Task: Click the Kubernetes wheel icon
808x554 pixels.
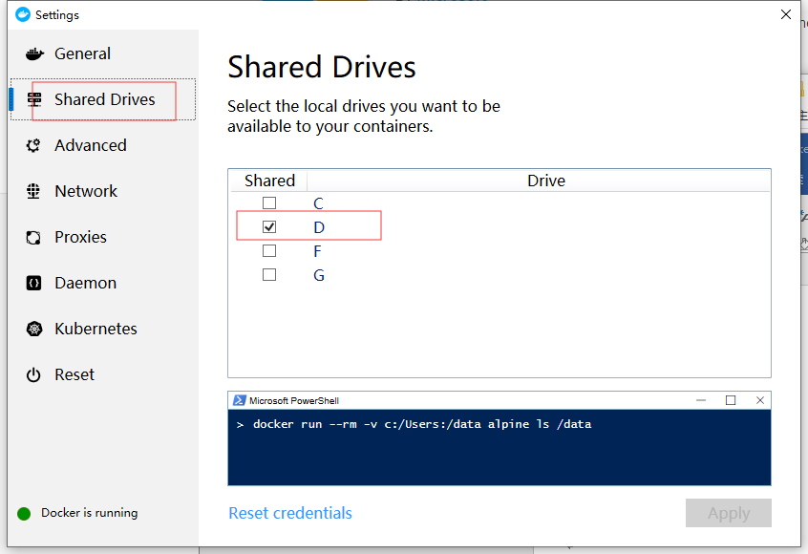Action: pos(34,329)
